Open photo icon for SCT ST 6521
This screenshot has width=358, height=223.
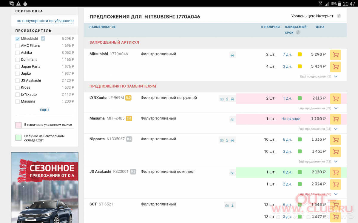pyautogui.click(x=227, y=205)
